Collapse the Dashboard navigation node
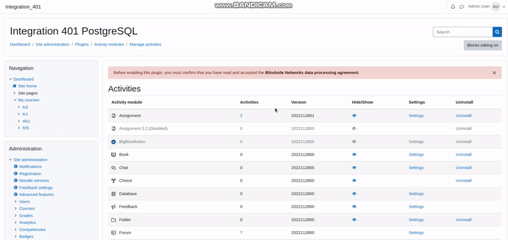The height and width of the screenshot is (240, 508). click(x=10, y=79)
